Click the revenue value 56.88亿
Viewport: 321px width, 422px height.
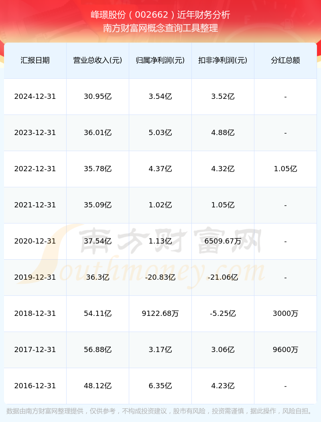(98, 350)
